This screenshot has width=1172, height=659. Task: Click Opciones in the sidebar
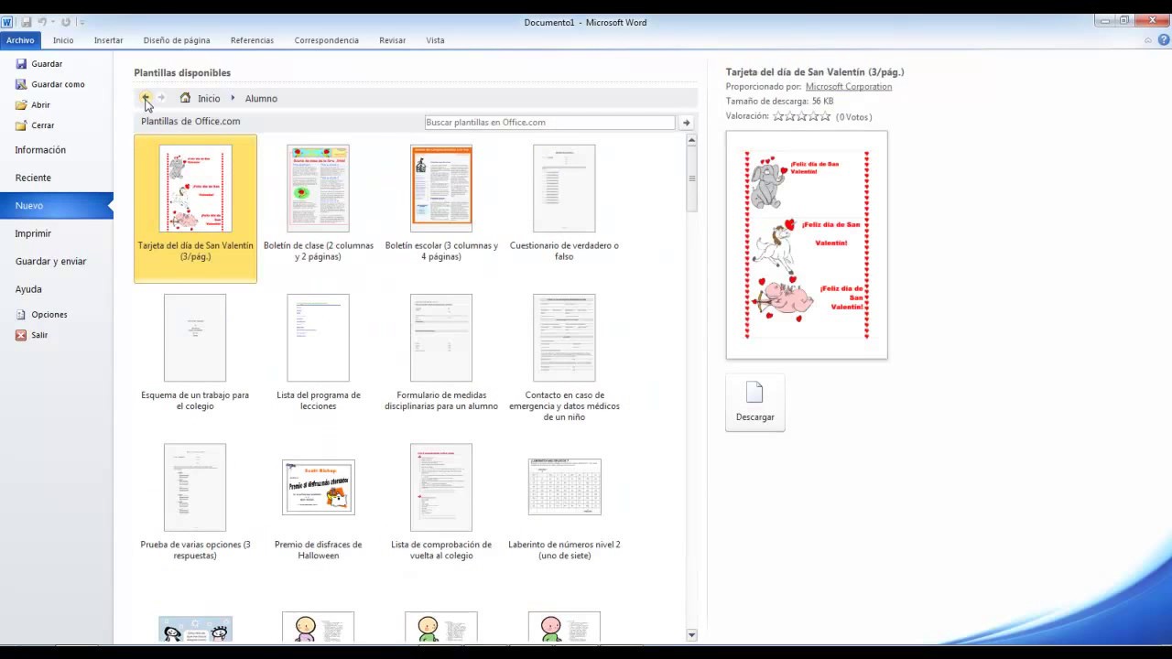click(41, 315)
